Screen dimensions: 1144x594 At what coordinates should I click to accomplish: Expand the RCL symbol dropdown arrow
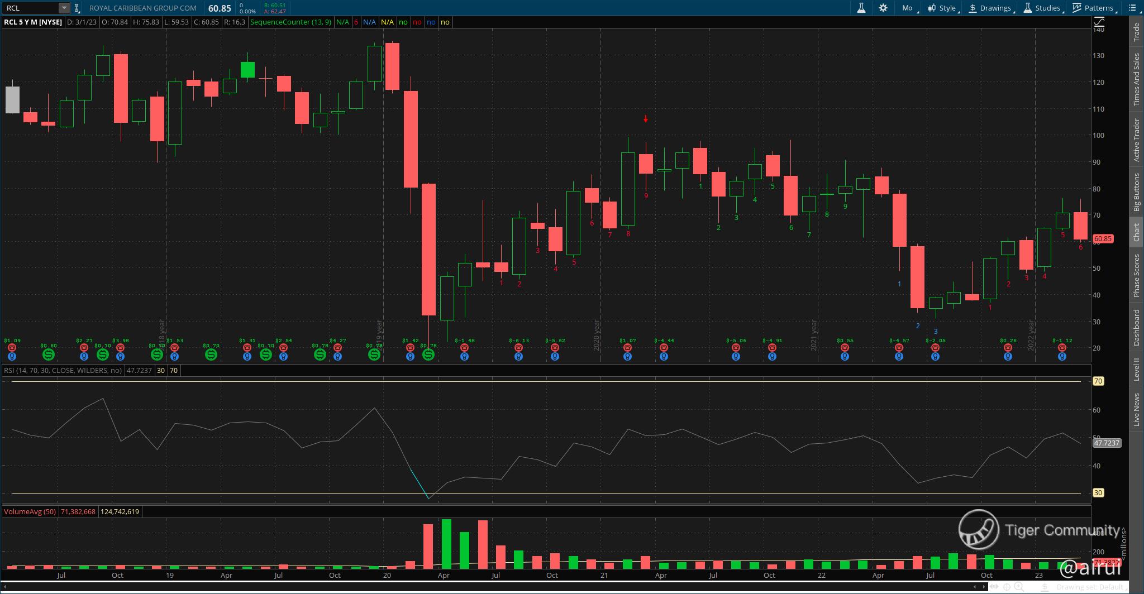click(64, 8)
